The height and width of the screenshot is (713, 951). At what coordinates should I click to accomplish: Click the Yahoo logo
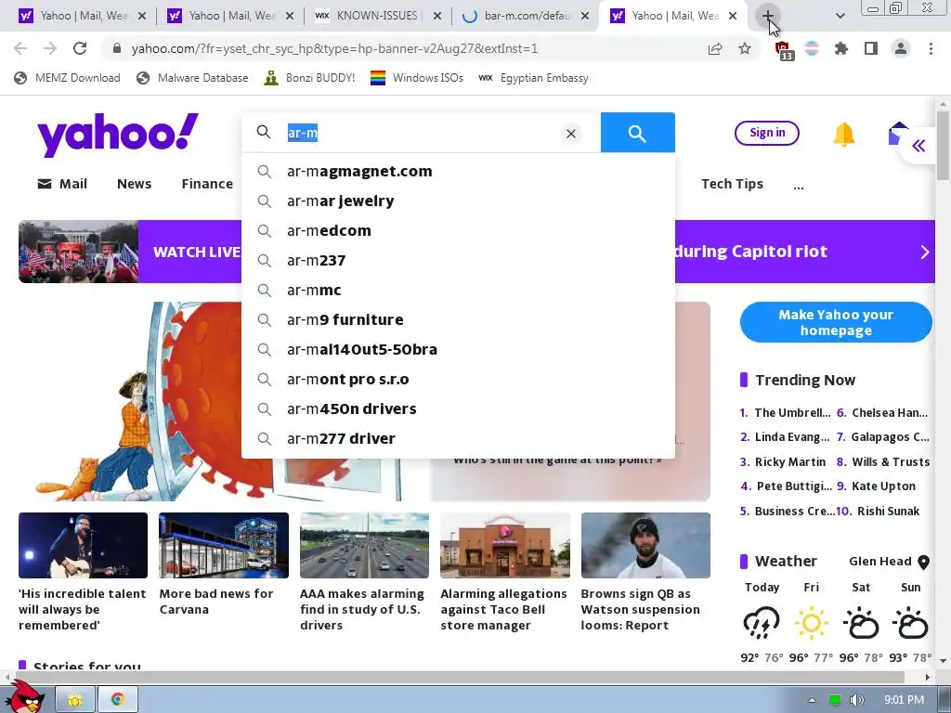click(118, 134)
